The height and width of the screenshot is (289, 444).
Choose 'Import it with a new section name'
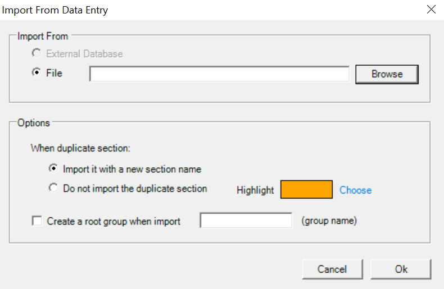(54, 168)
